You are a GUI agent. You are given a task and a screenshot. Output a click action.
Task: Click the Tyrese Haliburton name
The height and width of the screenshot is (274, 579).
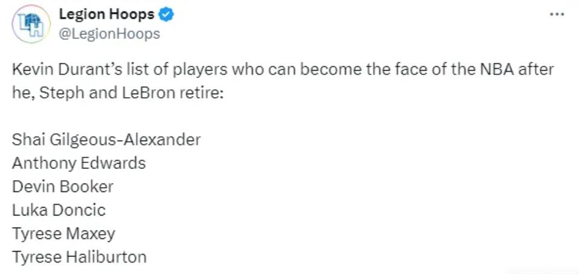coord(79,256)
